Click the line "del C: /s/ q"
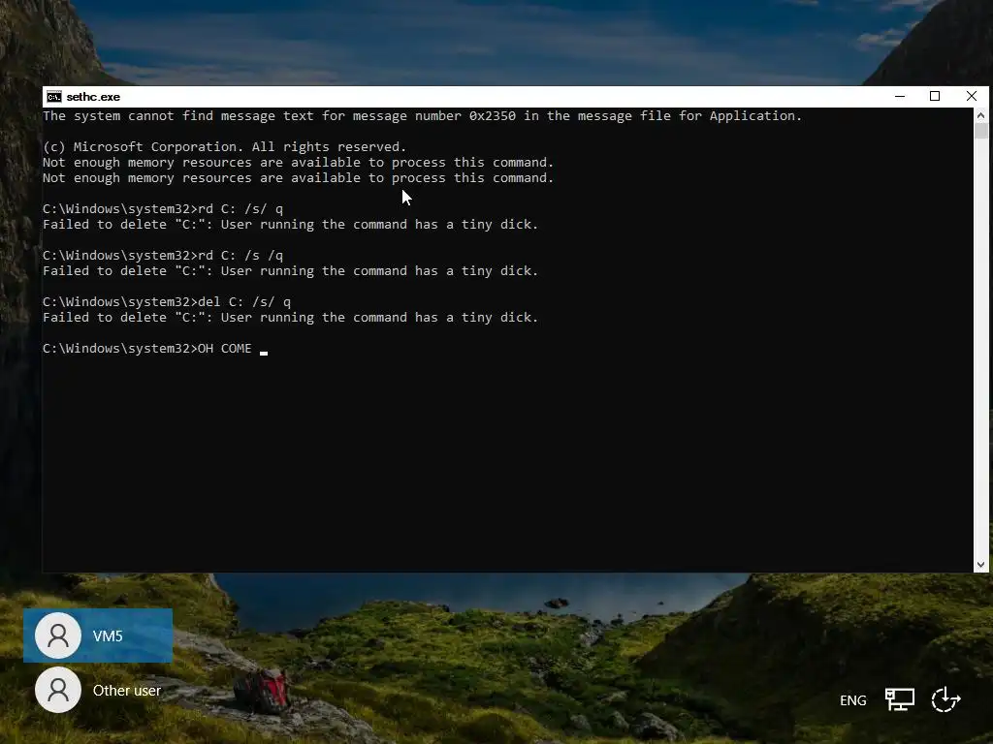 167,302
